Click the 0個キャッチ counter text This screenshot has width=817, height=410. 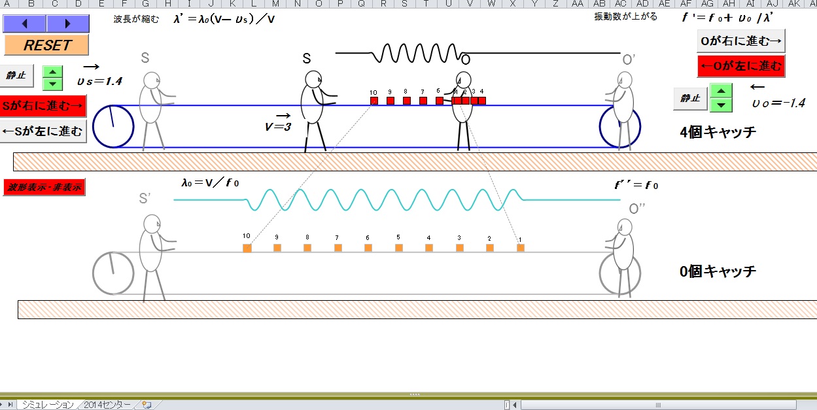718,271
